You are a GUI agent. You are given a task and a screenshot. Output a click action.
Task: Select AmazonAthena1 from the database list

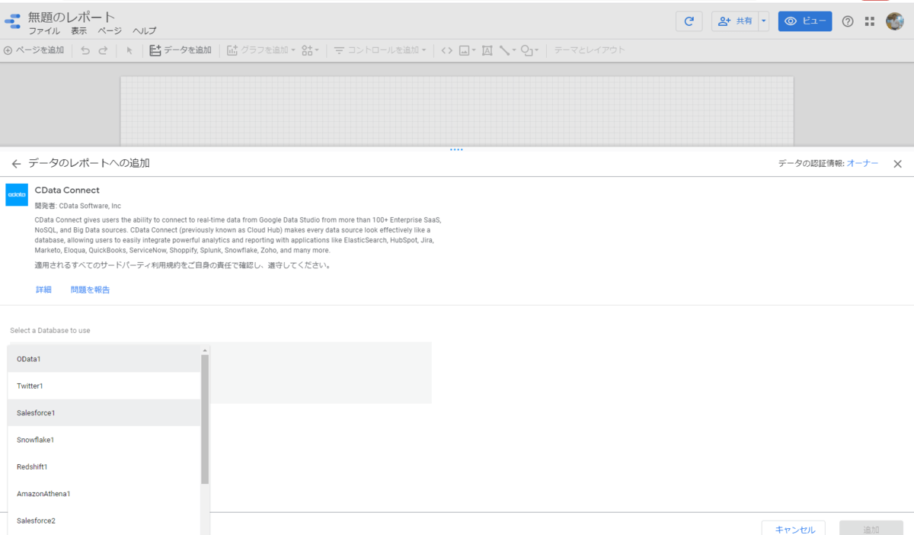104,494
